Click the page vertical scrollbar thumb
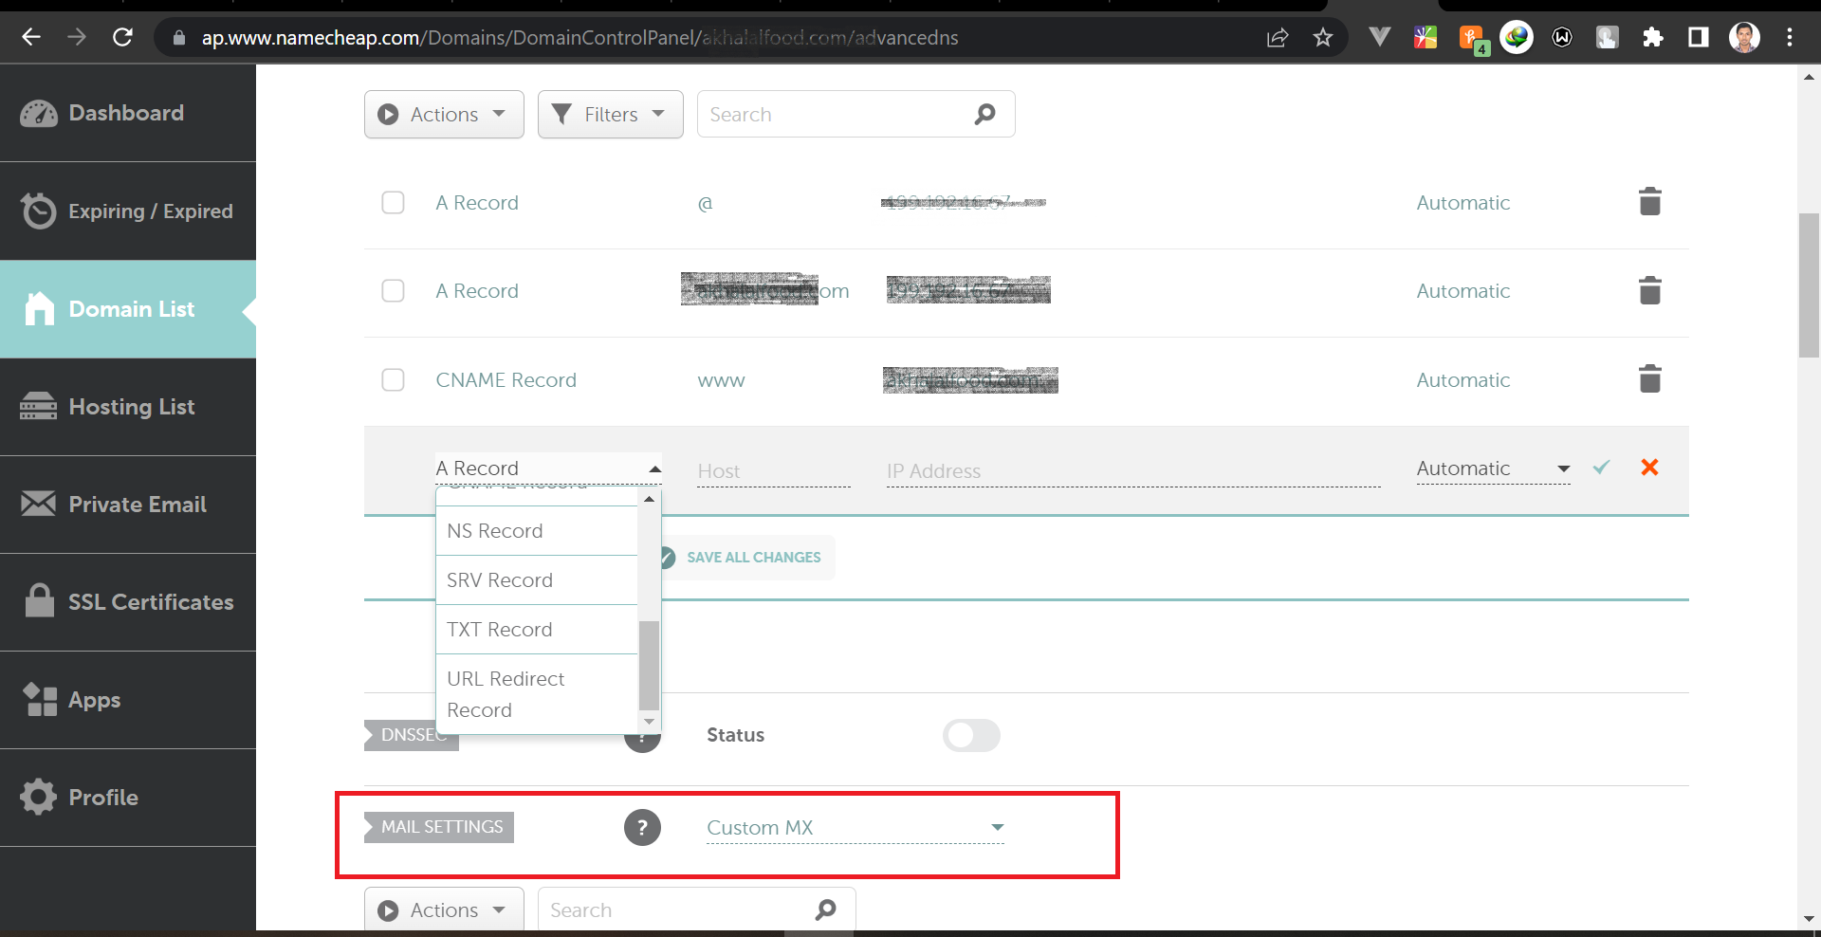Image resolution: width=1821 pixels, height=937 pixels. 1809,285
